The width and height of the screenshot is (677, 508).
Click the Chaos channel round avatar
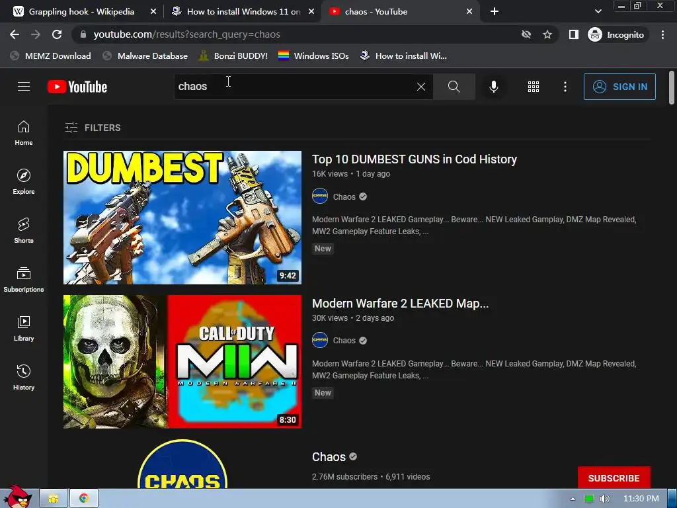tap(182, 464)
